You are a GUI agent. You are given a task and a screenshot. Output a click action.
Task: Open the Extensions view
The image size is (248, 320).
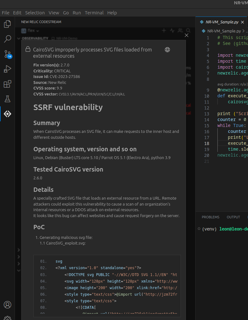click(7, 84)
